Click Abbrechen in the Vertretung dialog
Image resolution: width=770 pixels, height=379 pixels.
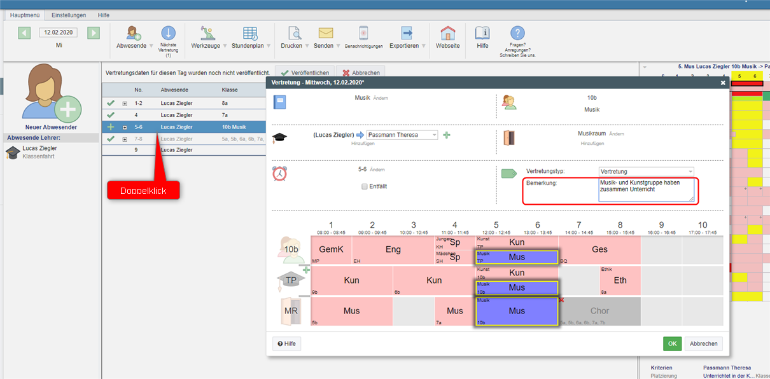tap(704, 343)
